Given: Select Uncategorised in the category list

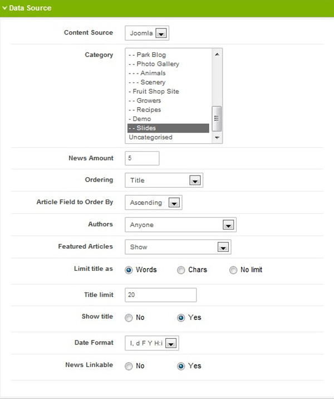Looking at the screenshot, I should (150, 137).
